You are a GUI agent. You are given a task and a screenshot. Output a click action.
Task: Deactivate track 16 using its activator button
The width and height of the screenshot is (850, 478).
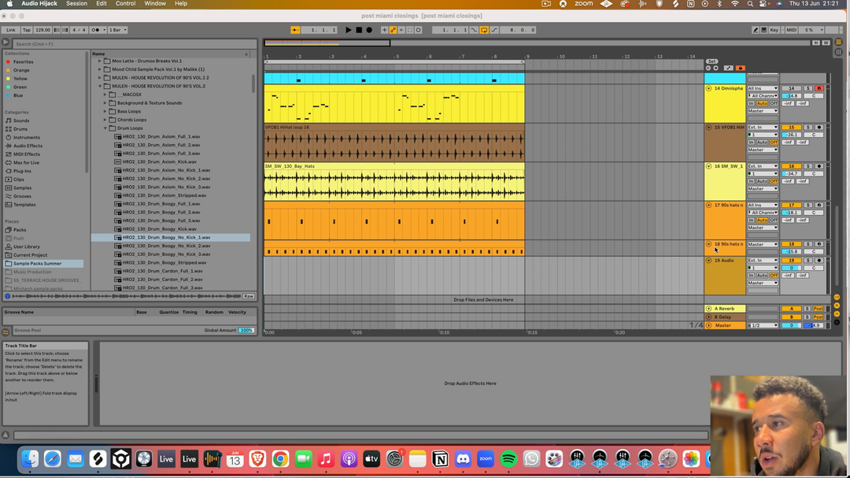[x=791, y=166]
